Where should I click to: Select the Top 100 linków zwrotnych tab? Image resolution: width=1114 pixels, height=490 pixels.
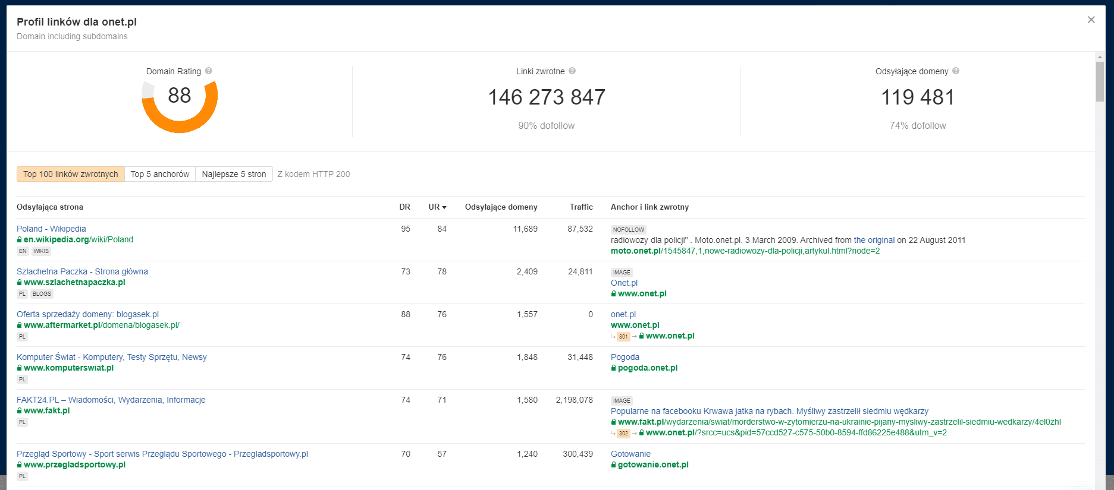point(71,174)
